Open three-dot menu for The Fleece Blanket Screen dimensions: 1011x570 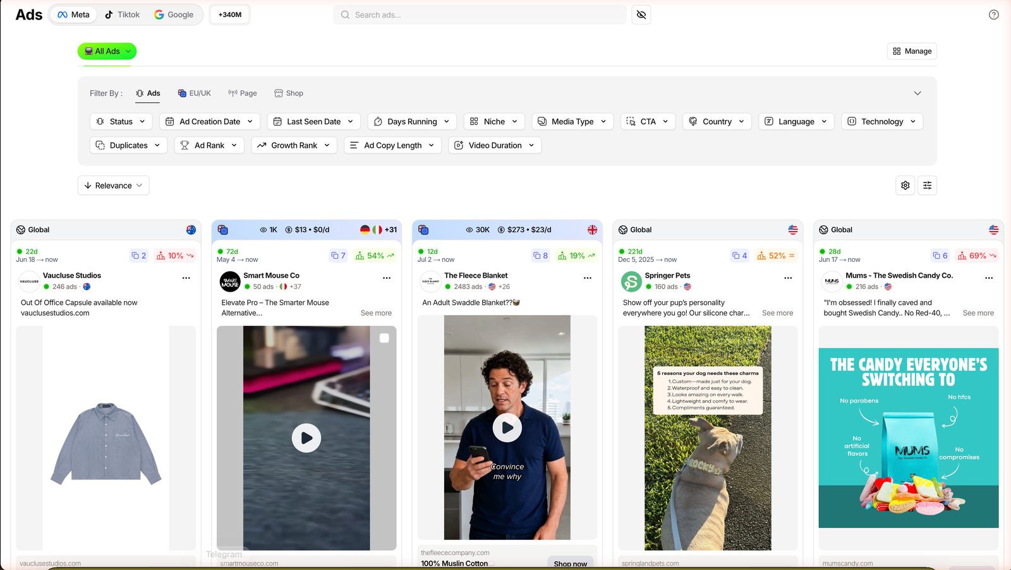click(x=588, y=278)
